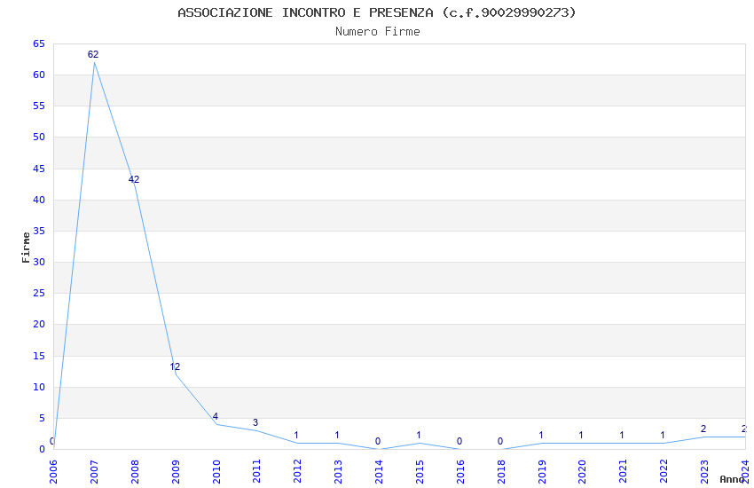
Task: Click the y-axis value 40
Action: coord(39,200)
